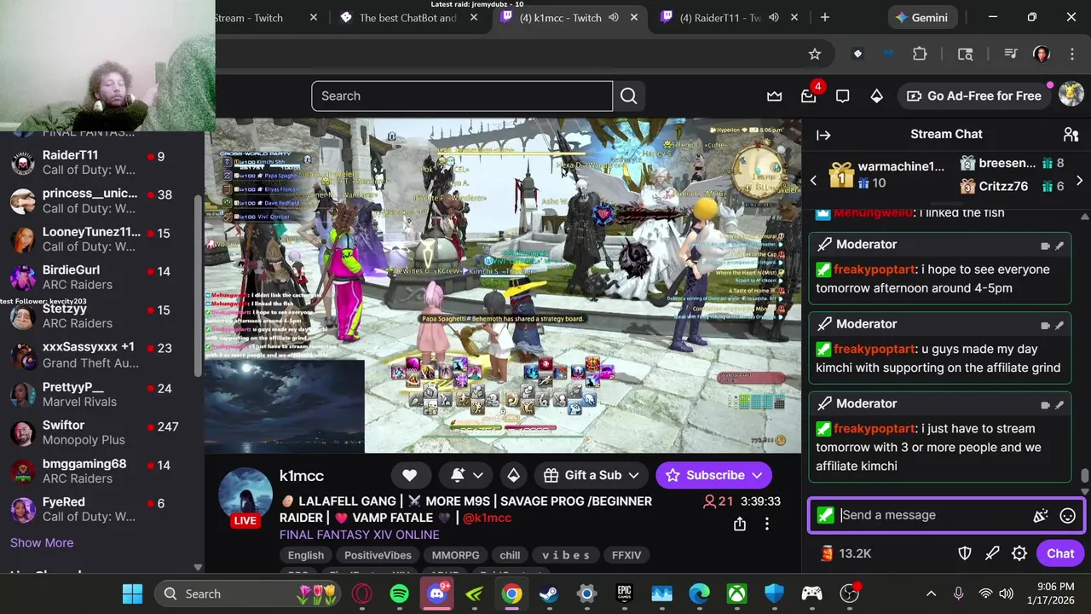Share the k1mcc stream
1091x614 pixels.
pos(739,524)
